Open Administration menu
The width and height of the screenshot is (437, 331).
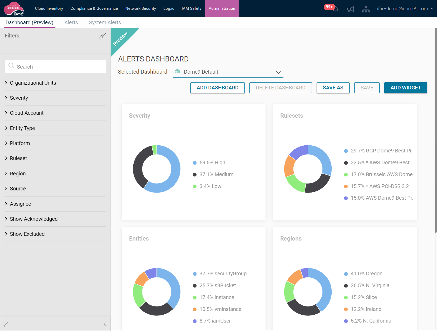pyautogui.click(x=222, y=8)
